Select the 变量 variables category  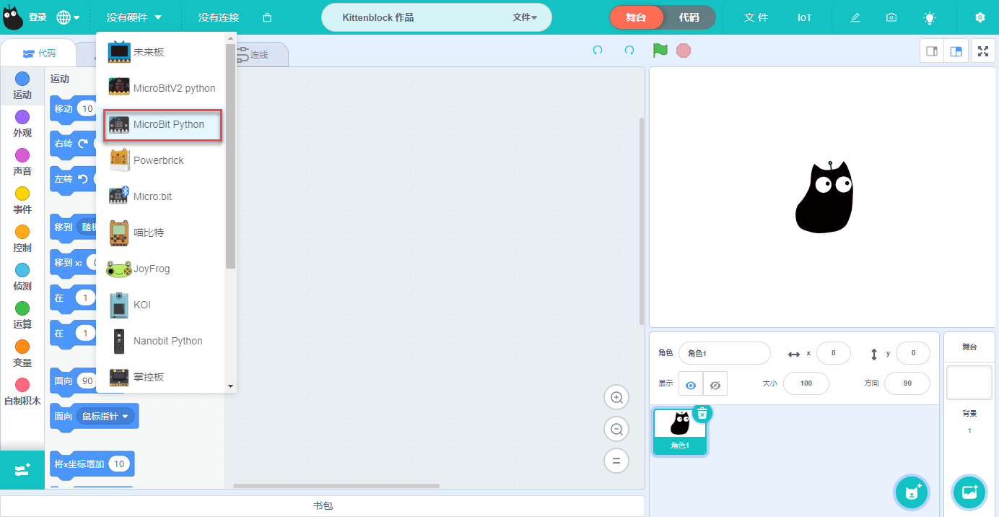[x=22, y=354]
